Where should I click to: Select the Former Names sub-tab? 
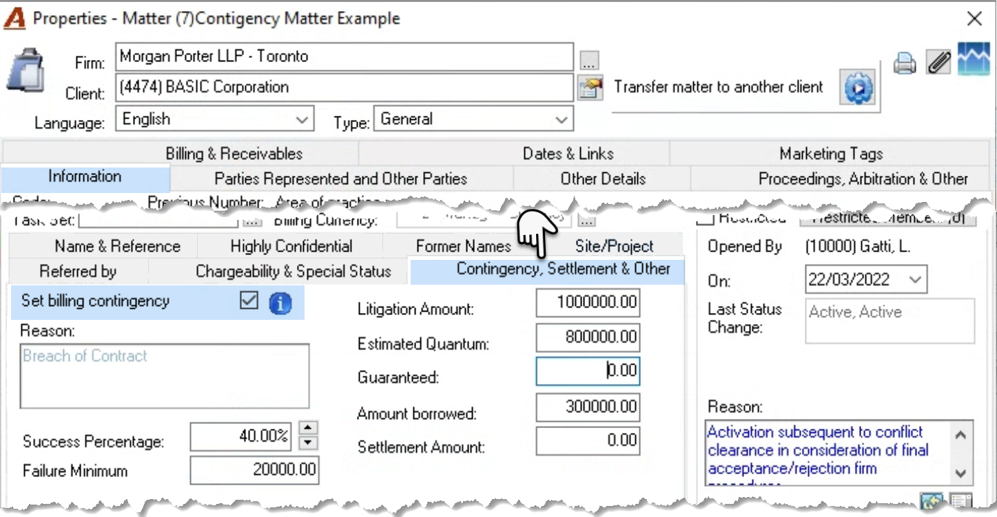464,246
